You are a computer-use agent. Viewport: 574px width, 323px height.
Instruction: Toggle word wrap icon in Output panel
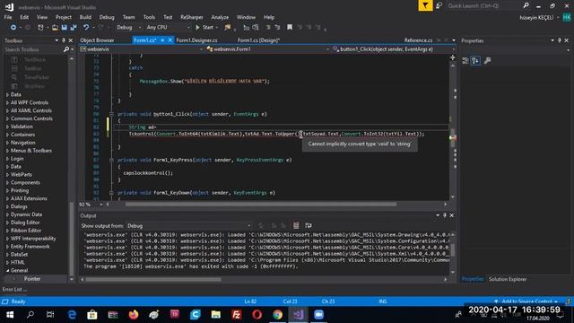[309, 225]
